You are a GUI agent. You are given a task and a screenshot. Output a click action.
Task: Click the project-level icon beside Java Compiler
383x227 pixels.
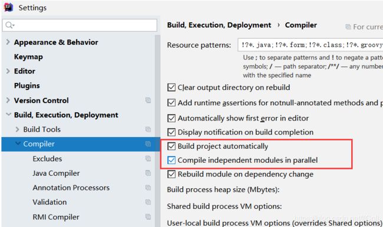148,173
